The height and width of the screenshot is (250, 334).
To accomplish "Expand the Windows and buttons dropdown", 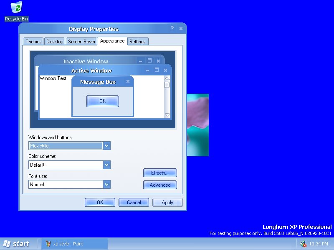I will [x=107, y=145].
